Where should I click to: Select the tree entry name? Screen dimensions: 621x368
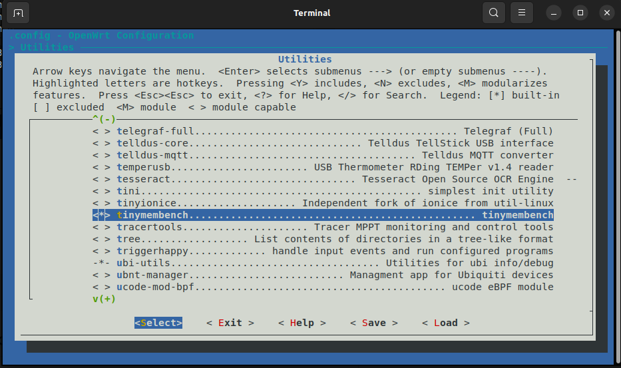128,239
